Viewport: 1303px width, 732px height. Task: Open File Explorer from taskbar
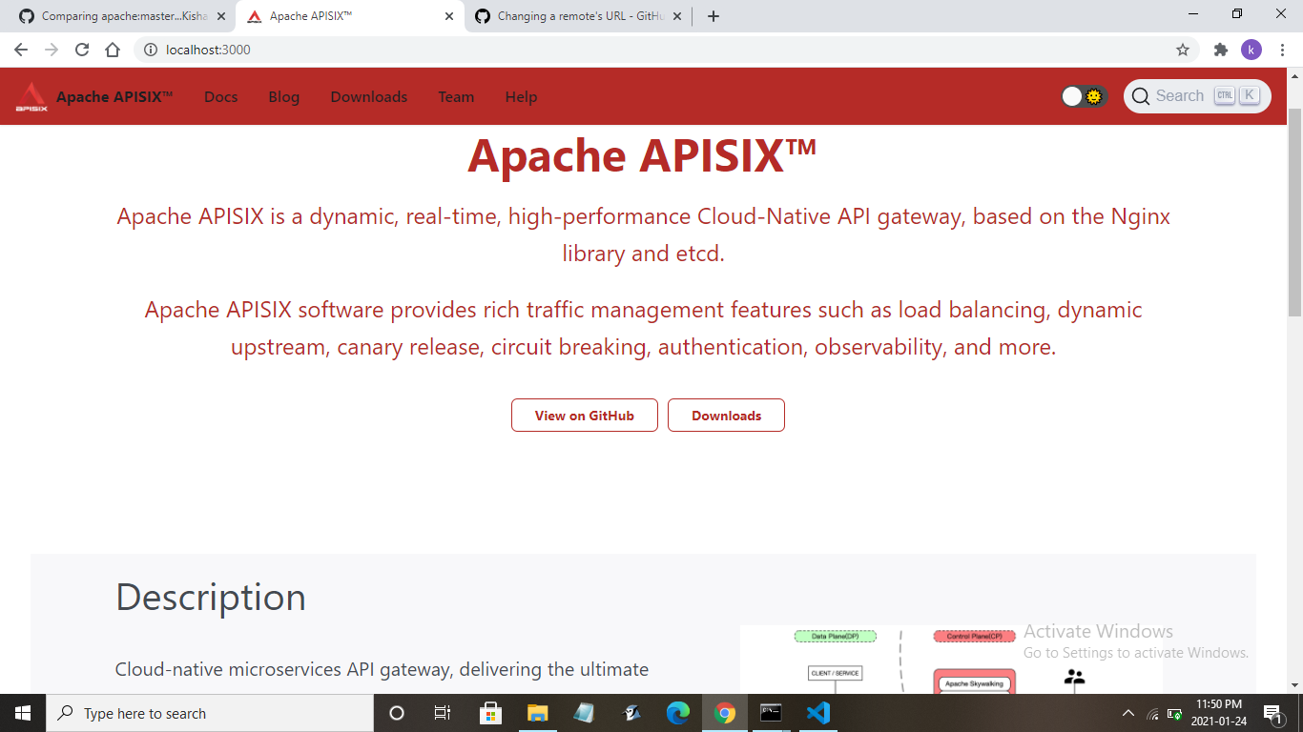coord(537,713)
